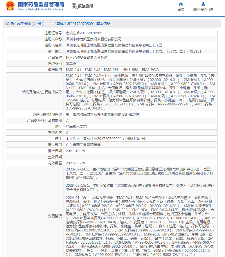Select value 深圳市德力凯医疗设备股份有限公司 in the 注册人名称 row

click(x=93, y=39)
